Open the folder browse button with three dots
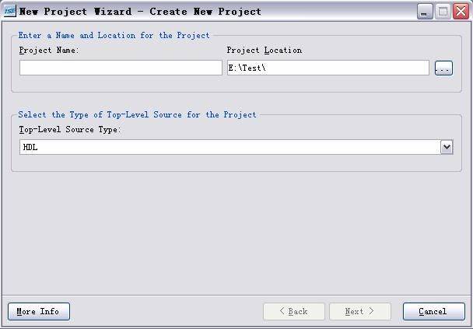This screenshot has height=329, width=473. tap(443, 68)
